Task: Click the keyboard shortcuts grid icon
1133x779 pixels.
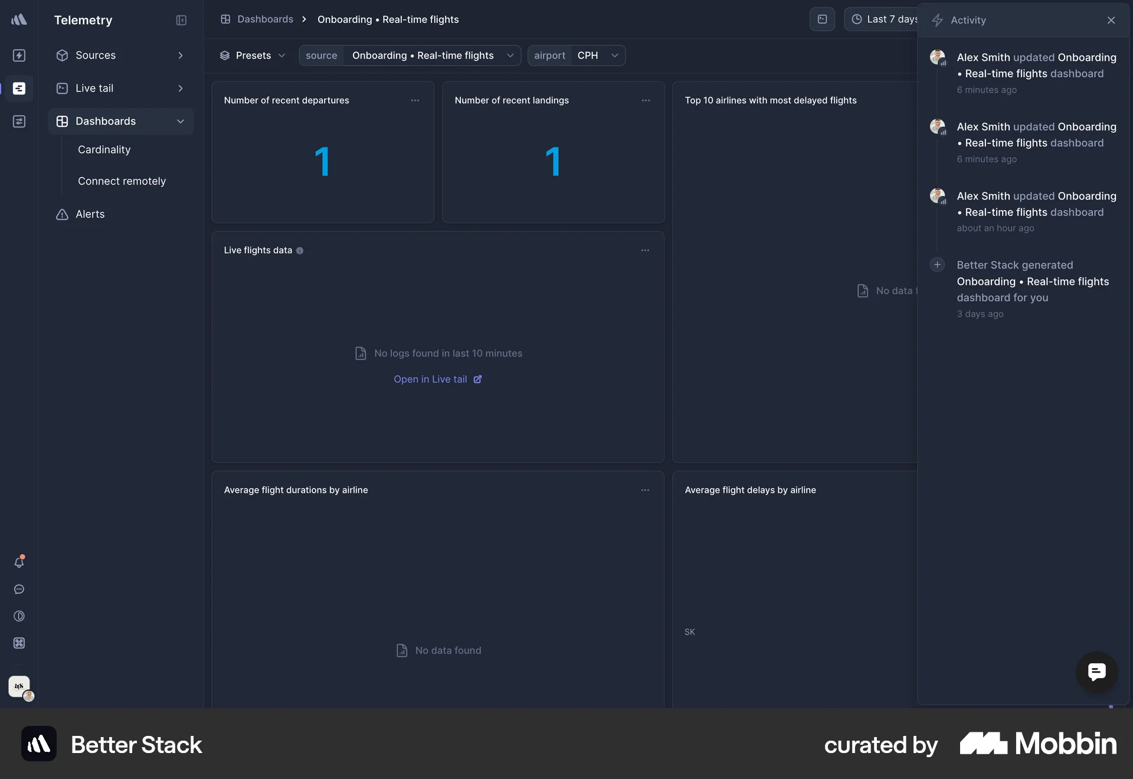Action: tap(19, 643)
